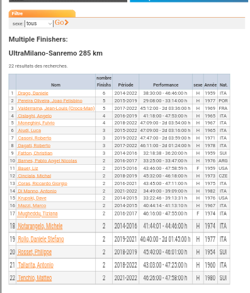Open Tallarita, Antonio runner link

[x=35, y=265]
